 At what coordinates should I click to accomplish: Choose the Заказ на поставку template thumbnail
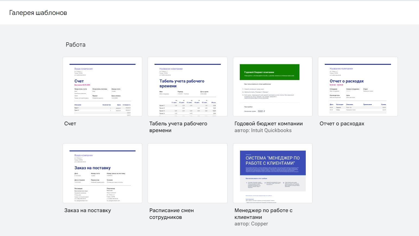point(102,173)
